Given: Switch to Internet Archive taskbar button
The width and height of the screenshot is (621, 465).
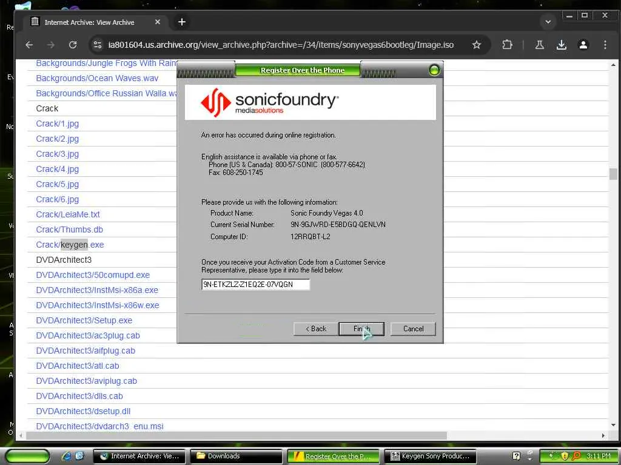Looking at the screenshot, I should pos(140,457).
